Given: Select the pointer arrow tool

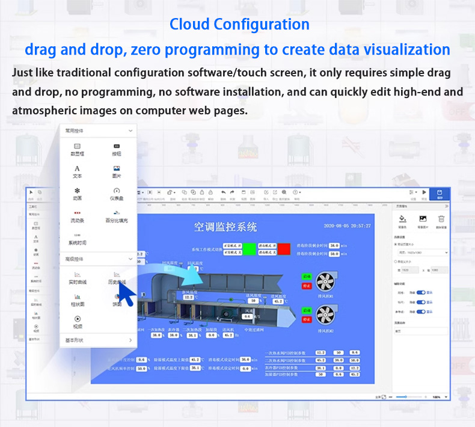Looking at the screenshot, I should [x=31, y=192].
